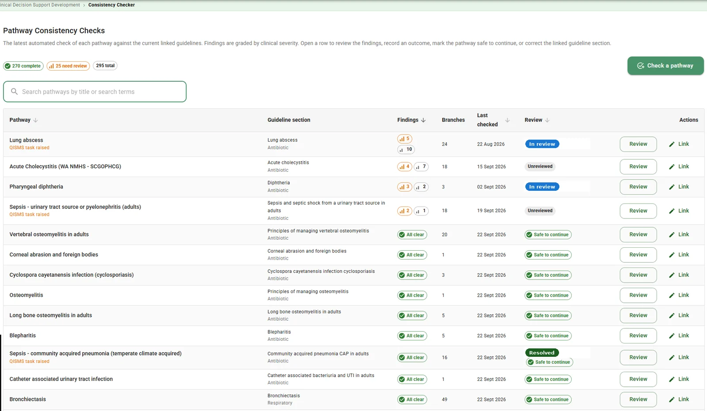Open Link for Corneal abrasion row
This screenshot has height=411, width=707.
(679, 255)
